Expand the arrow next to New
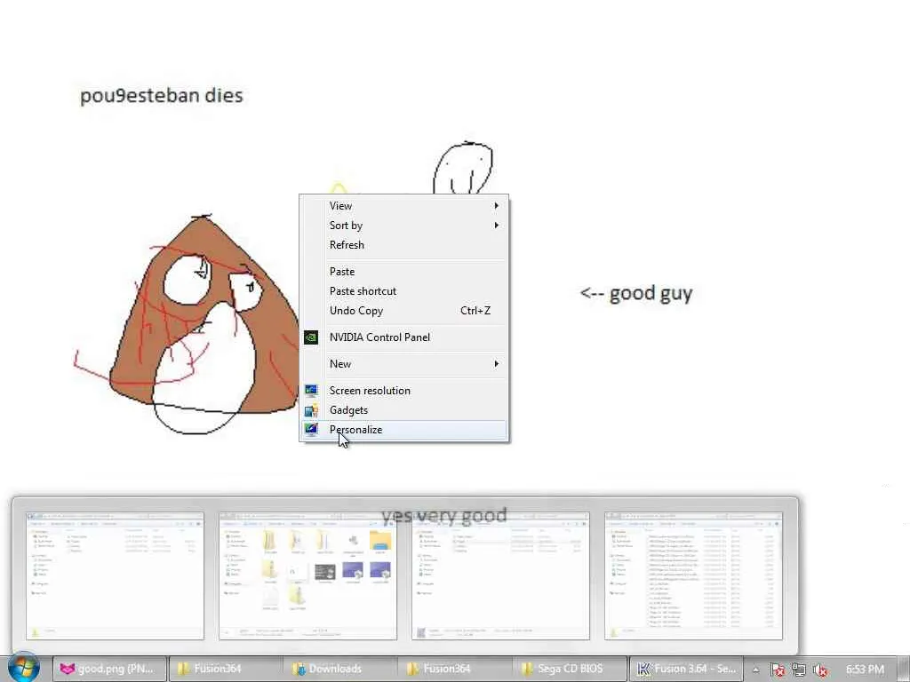This screenshot has width=910, height=682. [496, 363]
